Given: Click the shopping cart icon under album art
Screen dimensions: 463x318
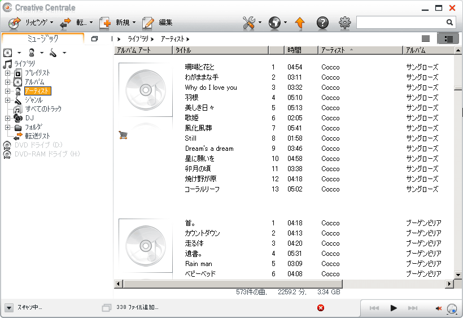Looking at the screenshot, I should (123, 135).
